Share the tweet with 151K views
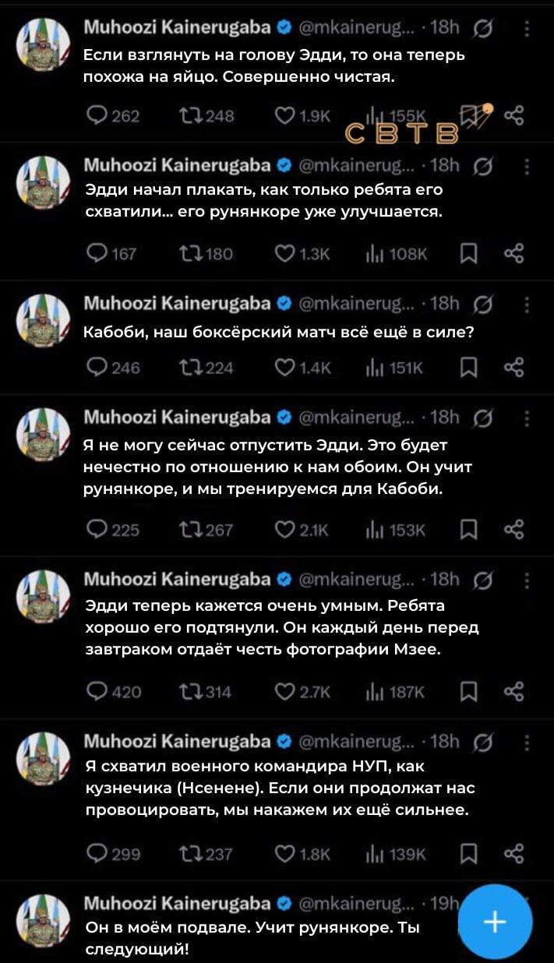The width and height of the screenshot is (554, 963). coord(513,369)
